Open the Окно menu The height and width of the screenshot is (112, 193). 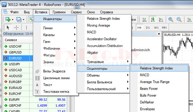coord(91,12)
